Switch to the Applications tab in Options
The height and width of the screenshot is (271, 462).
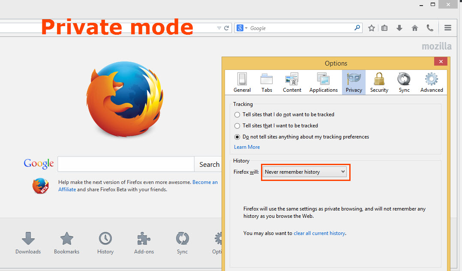pos(323,82)
